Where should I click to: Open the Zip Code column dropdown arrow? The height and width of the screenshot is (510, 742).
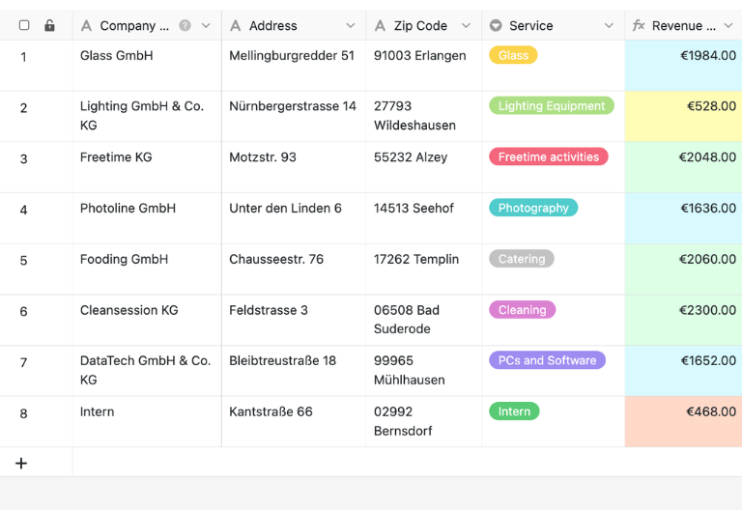(x=466, y=25)
